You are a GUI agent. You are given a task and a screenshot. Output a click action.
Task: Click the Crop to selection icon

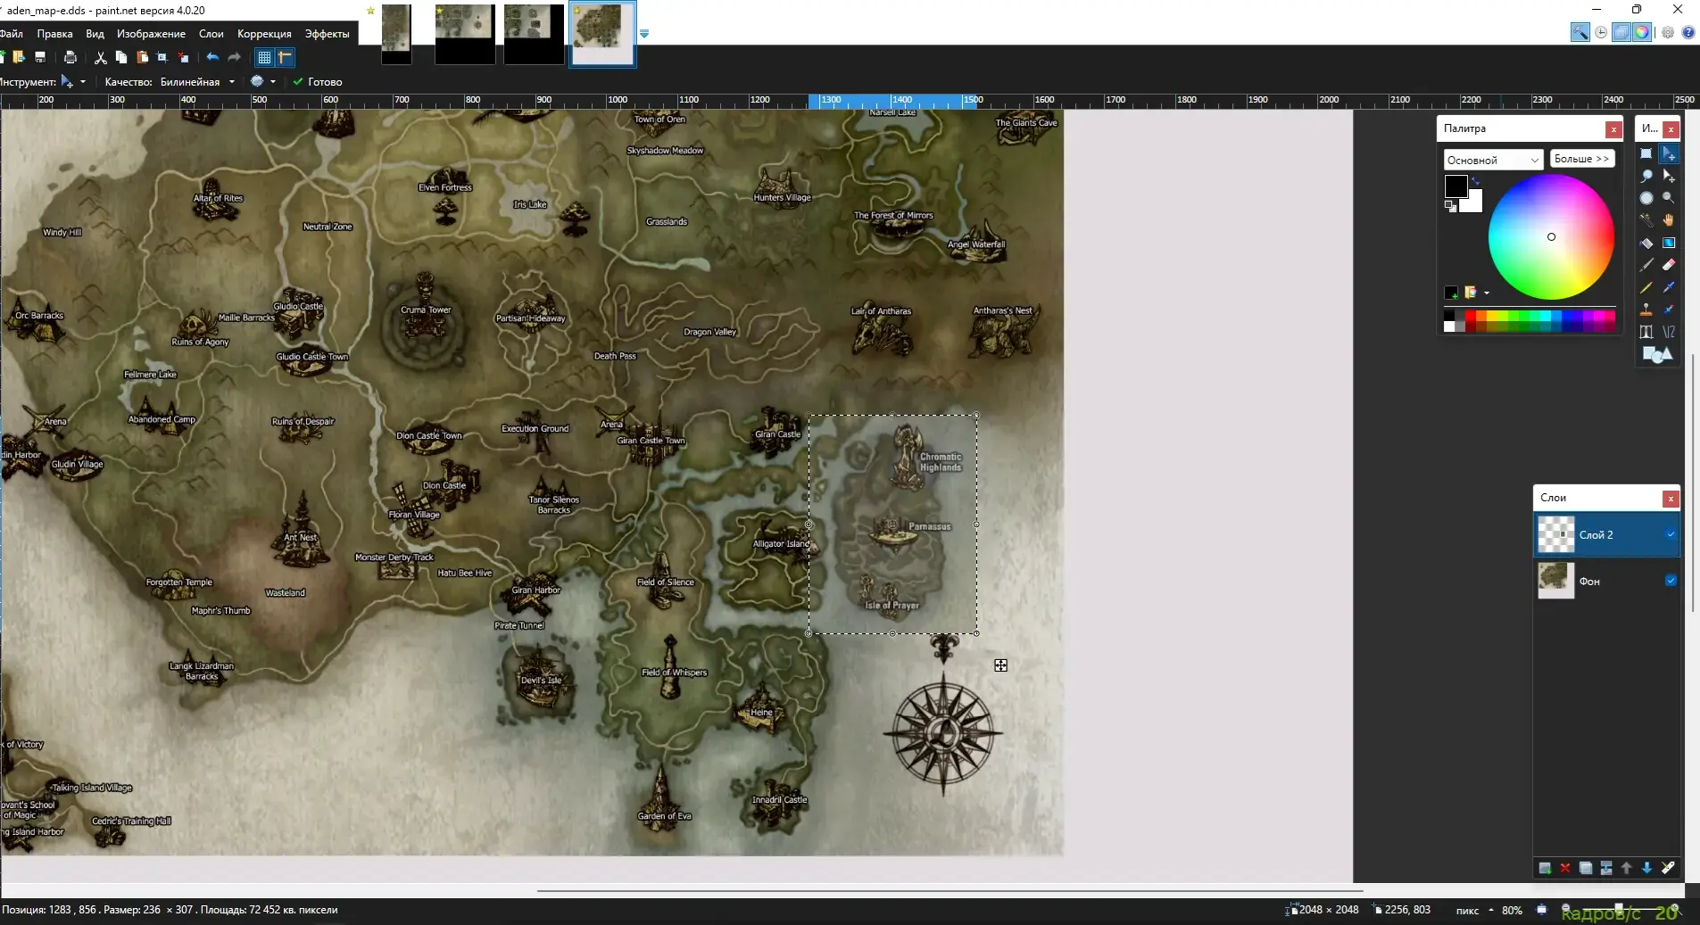click(162, 57)
